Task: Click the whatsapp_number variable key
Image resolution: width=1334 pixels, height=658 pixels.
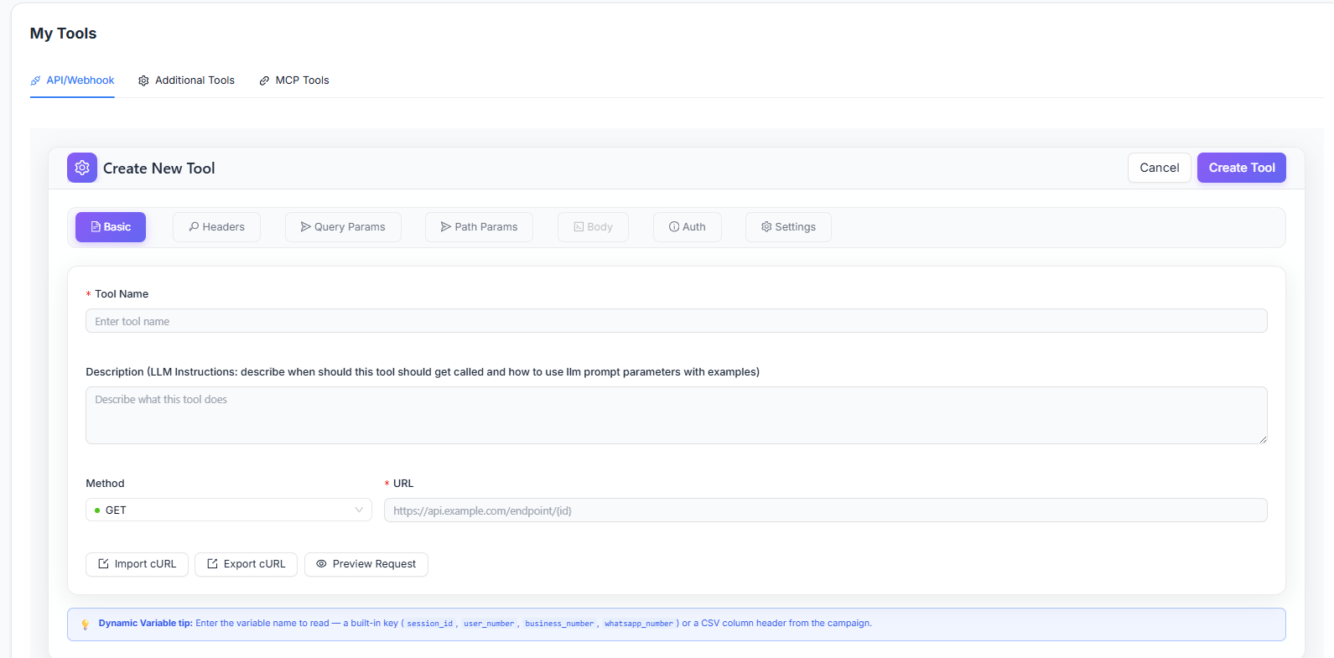Action: (x=639, y=624)
